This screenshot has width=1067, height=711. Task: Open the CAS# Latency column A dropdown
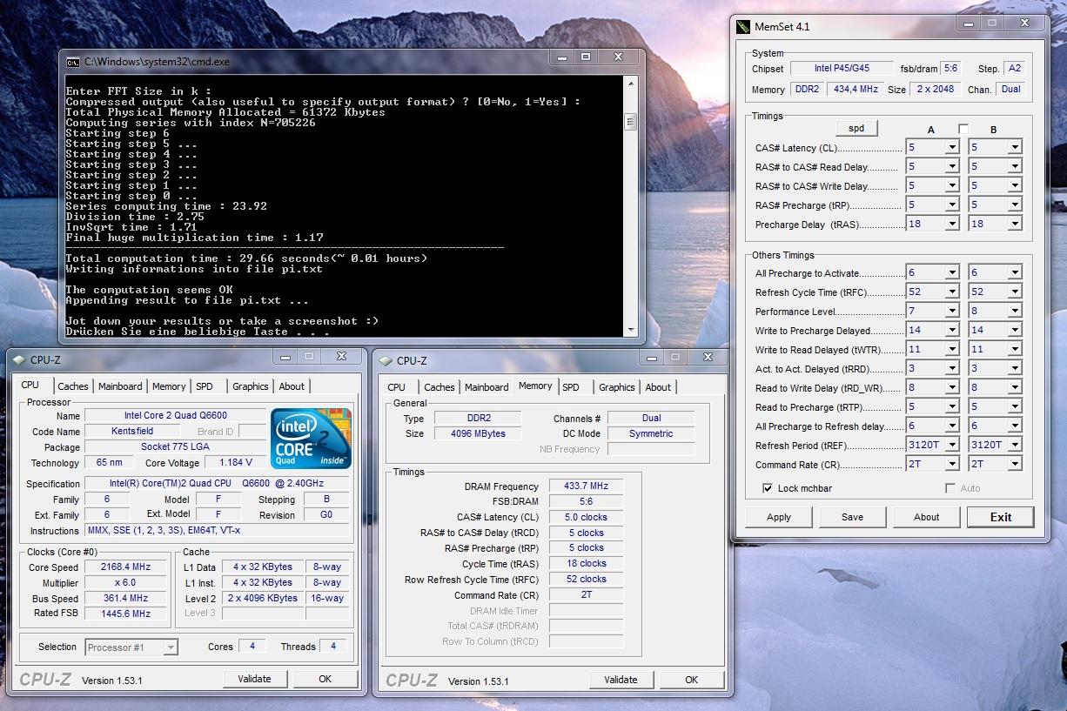click(x=951, y=148)
